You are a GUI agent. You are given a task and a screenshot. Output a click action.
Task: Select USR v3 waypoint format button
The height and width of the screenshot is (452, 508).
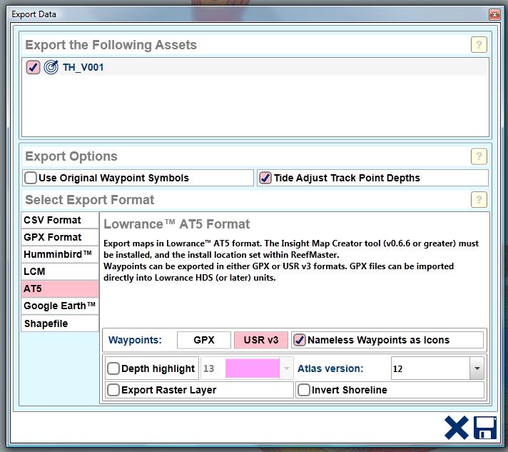(x=261, y=340)
